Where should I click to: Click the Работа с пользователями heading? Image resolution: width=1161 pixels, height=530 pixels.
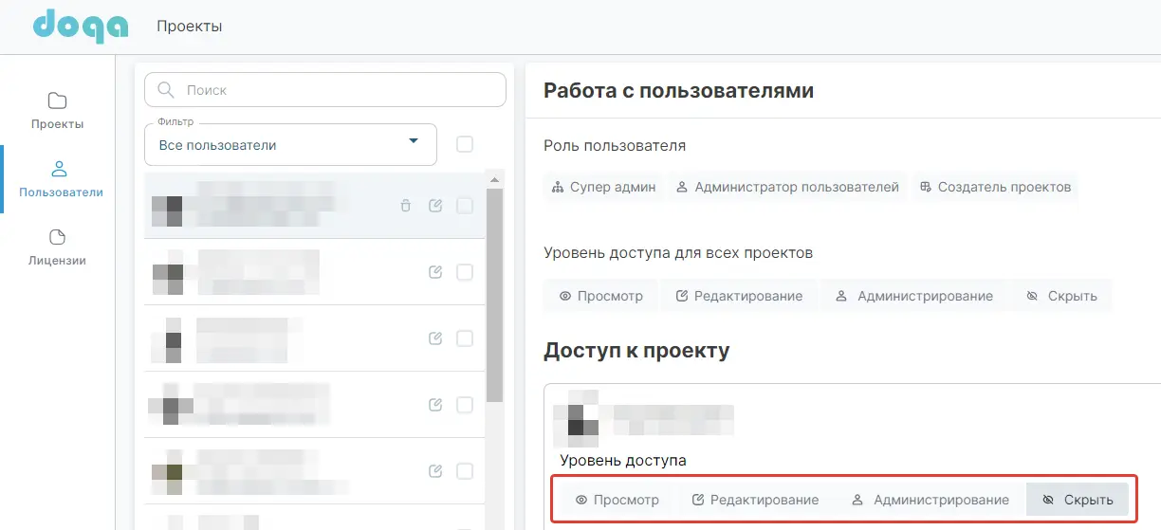(x=679, y=91)
